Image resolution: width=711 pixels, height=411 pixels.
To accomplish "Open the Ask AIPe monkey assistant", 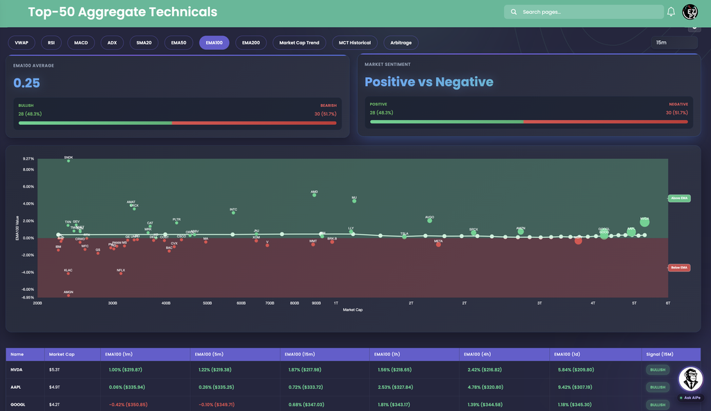I will pos(691,379).
